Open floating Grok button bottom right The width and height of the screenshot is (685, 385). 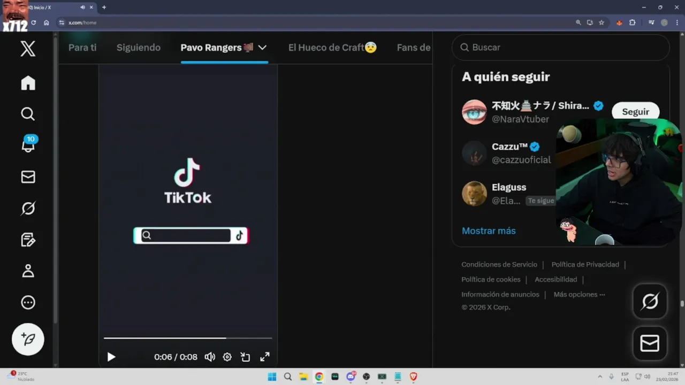click(x=650, y=302)
